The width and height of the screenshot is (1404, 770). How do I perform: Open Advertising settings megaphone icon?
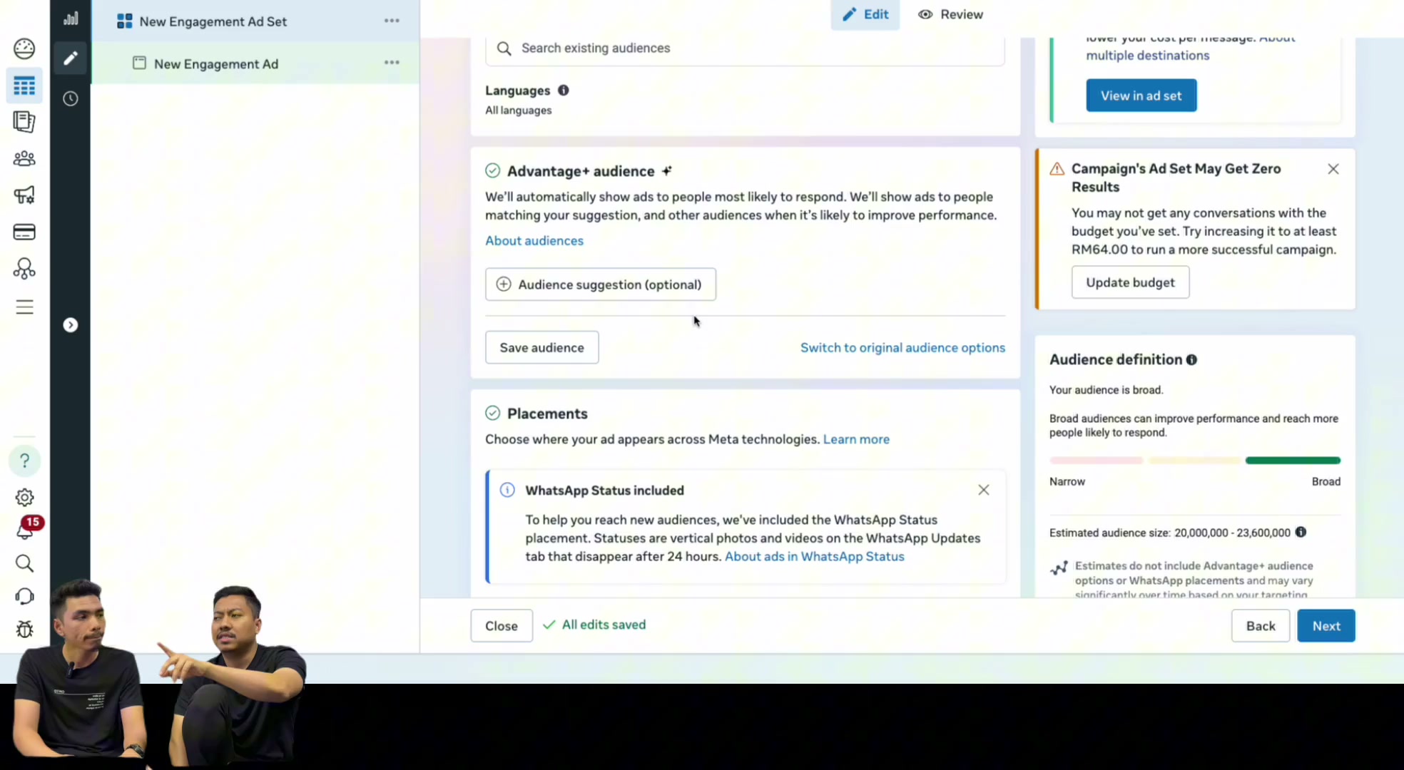click(24, 195)
